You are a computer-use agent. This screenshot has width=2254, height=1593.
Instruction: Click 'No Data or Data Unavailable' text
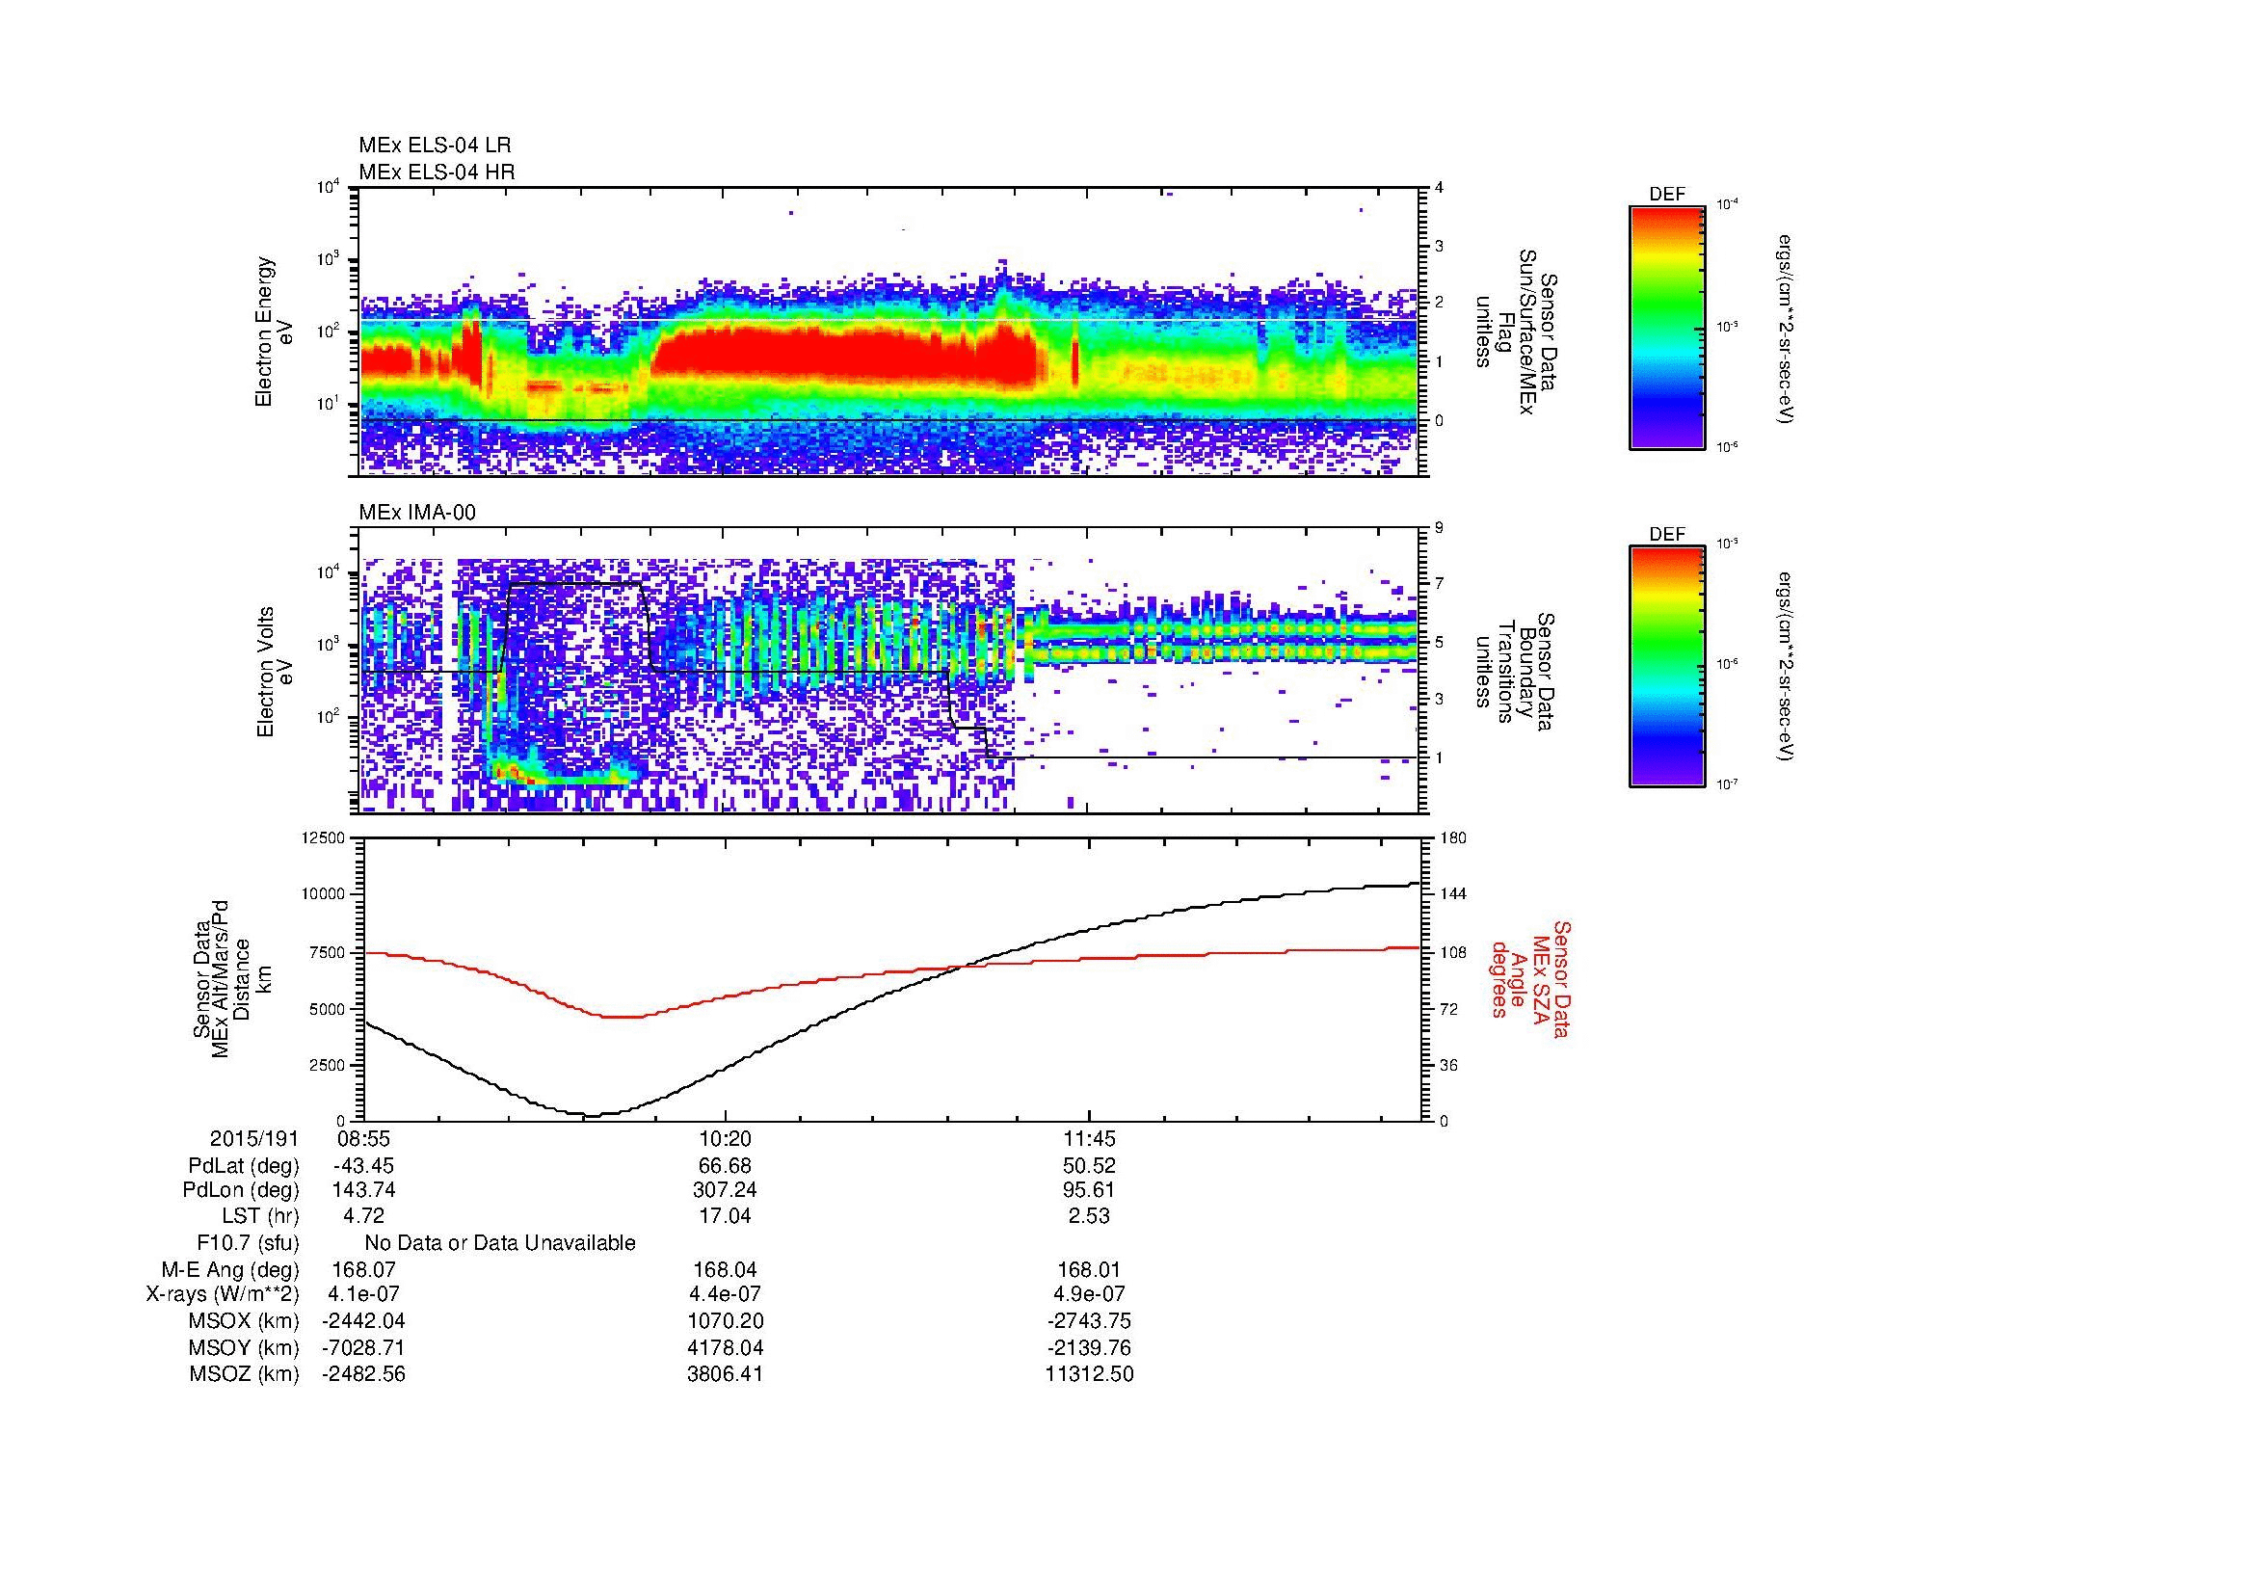point(500,1243)
